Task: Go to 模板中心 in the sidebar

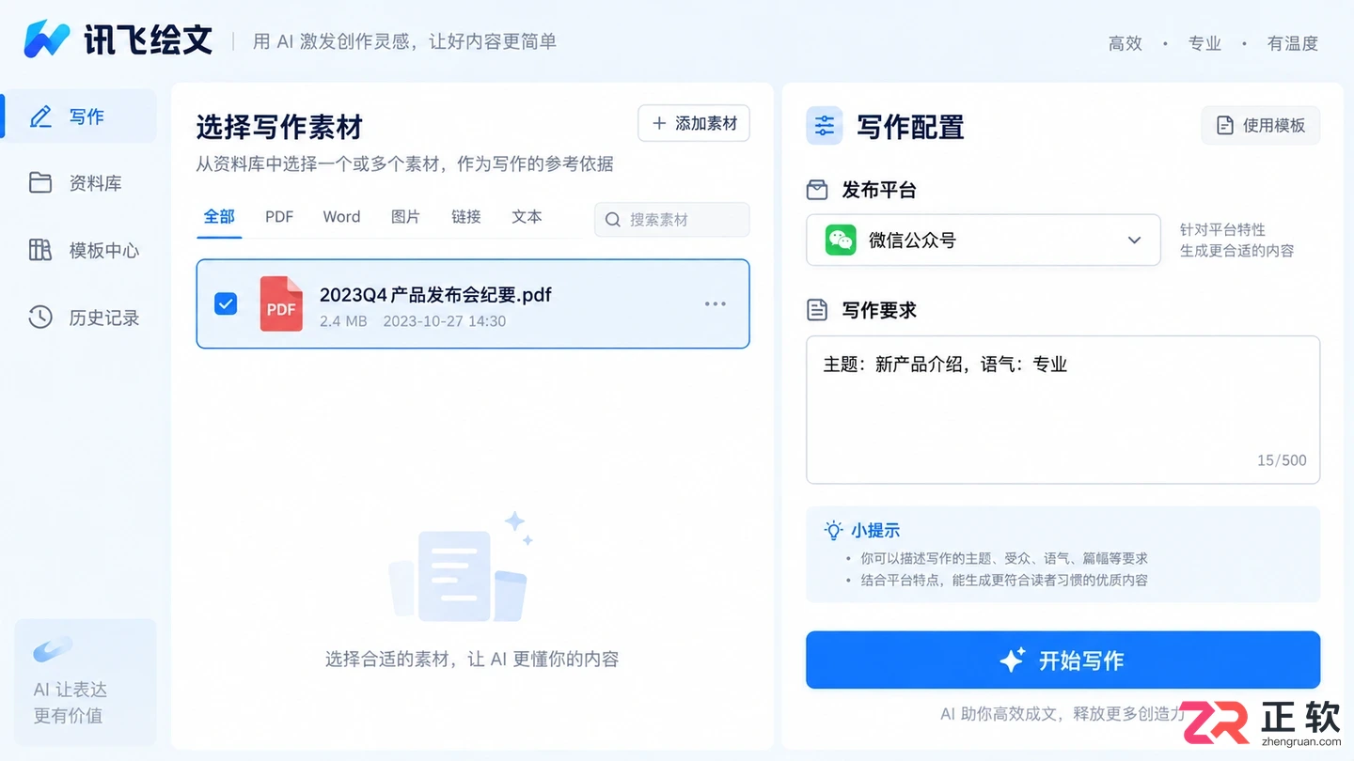Action: [x=78, y=250]
